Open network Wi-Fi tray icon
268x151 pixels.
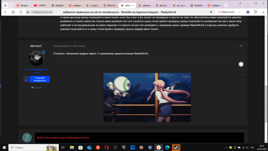click(243, 148)
